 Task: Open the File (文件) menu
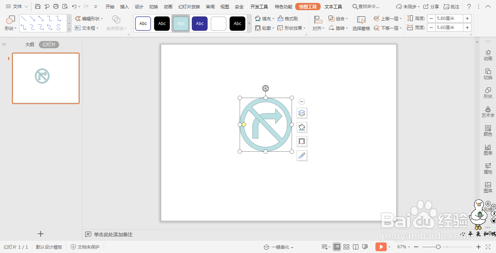[17, 7]
